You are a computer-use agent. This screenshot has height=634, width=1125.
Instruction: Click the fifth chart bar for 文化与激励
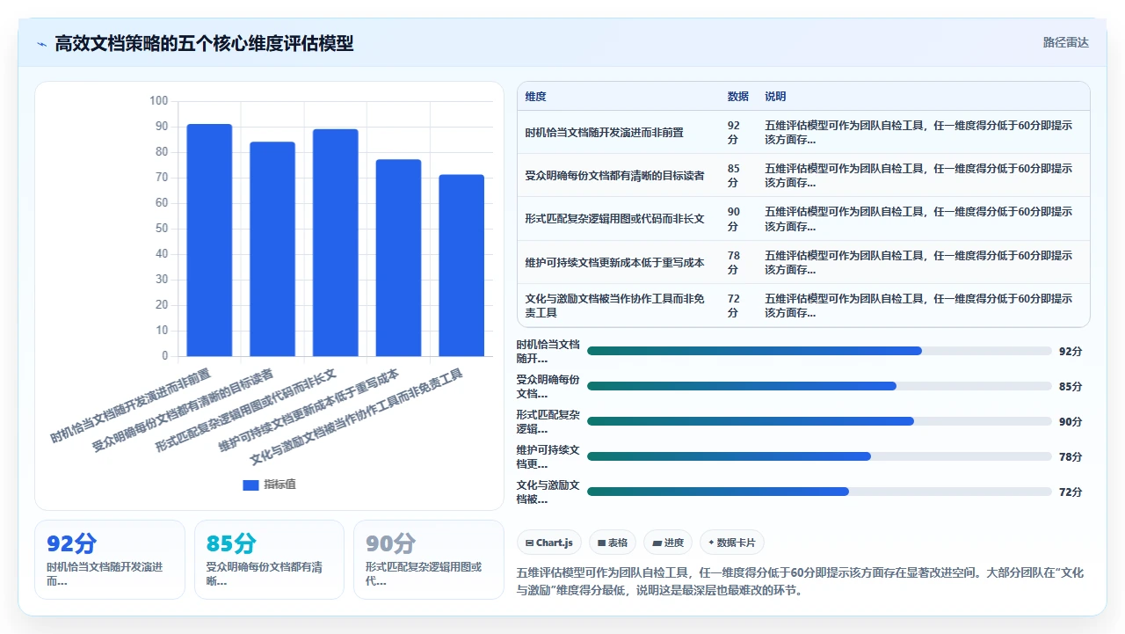coord(461,266)
